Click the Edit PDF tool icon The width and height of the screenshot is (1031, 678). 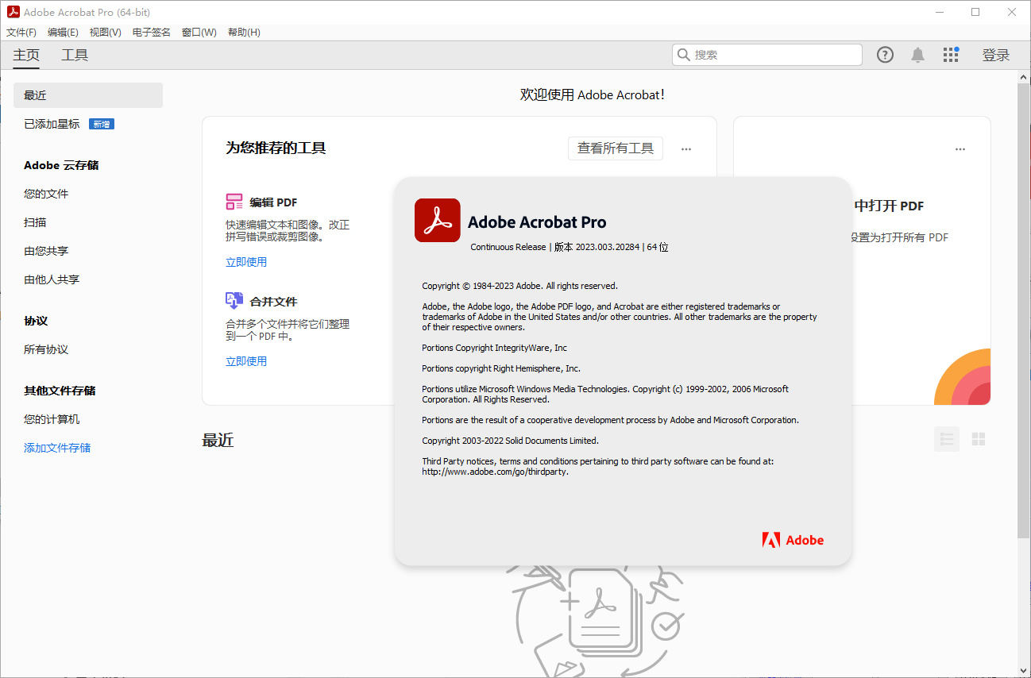[x=234, y=202]
